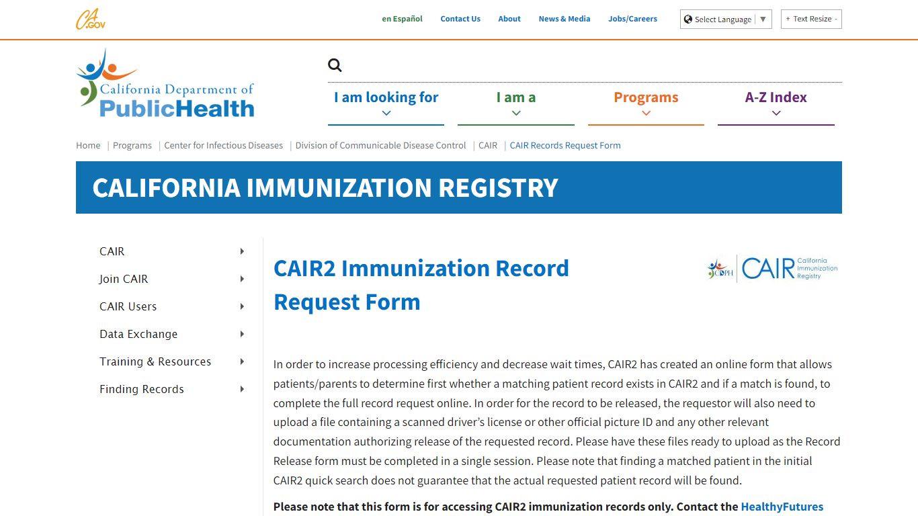
Task: Open CAIR Users sidebar item
Action: [x=128, y=306]
